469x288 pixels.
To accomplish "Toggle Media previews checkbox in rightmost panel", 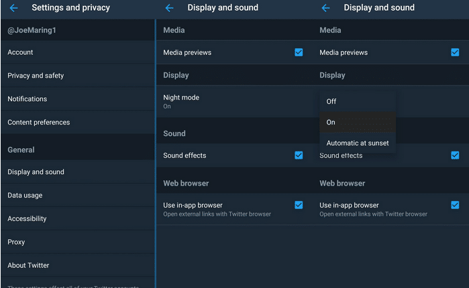I will (x=455, y=52).
